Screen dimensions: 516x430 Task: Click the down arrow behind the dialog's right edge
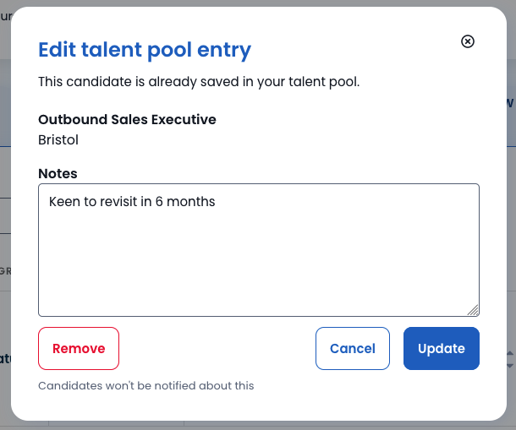click(510, 366)
